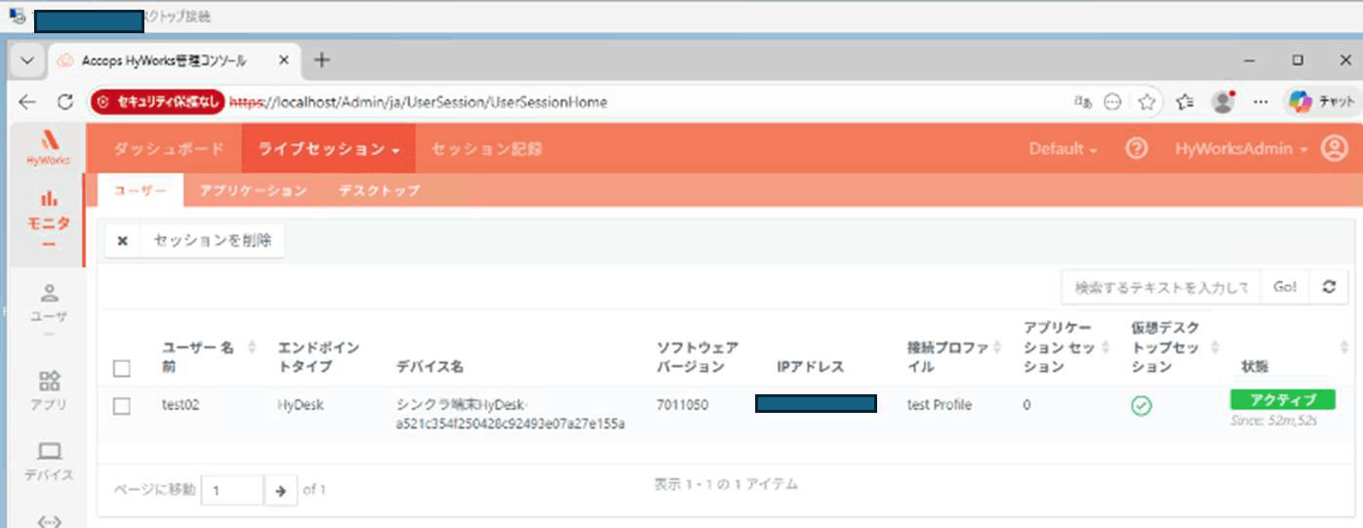
Task: Click the browser back arrow
Action: [x=27, y=102]
